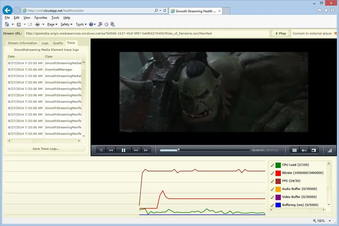The width and height of the screenshot is (339, 226).
Task: Open the zoom level dropdown arrow
Action: point(330,221)
